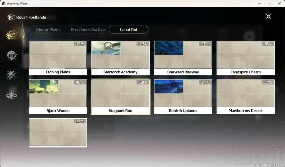Viewport: 285px width, 167px height.
Task: Minimize the Wuthering Waves window
Action: pos(259,3)
